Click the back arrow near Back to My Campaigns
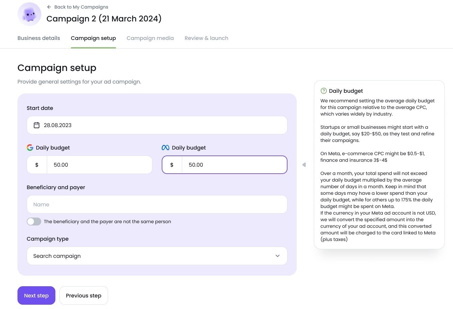Screen dimensions: 453x309 [49, 7]
